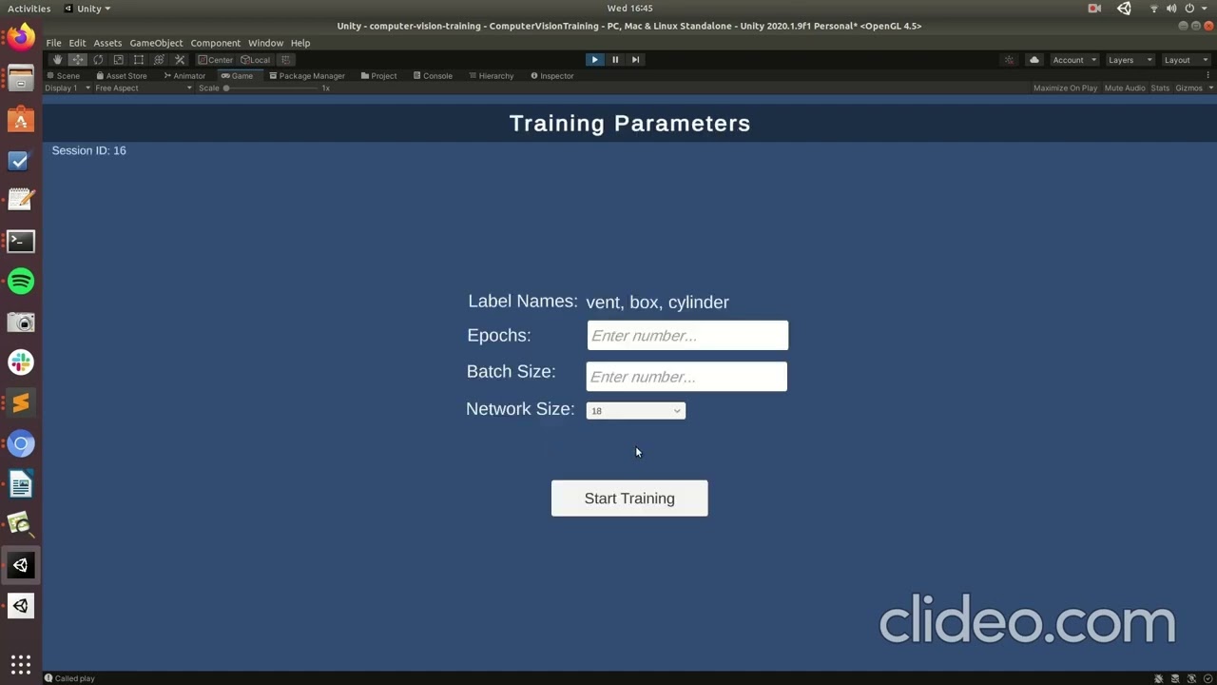Select the Move tool

tap(78, 60)
